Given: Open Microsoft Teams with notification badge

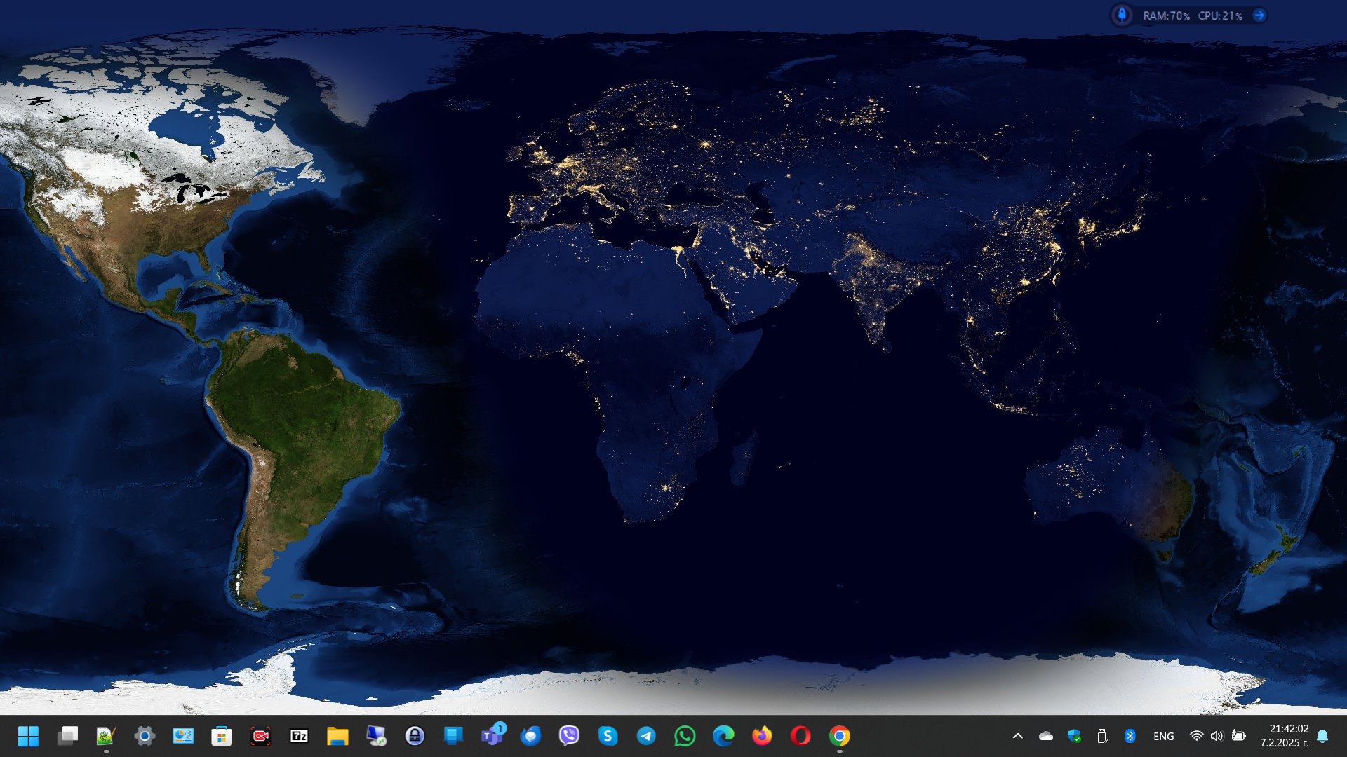Looking at the screenshot, I should point(492,735).
